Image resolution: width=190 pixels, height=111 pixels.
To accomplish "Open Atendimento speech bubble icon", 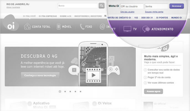I will 146,29.
